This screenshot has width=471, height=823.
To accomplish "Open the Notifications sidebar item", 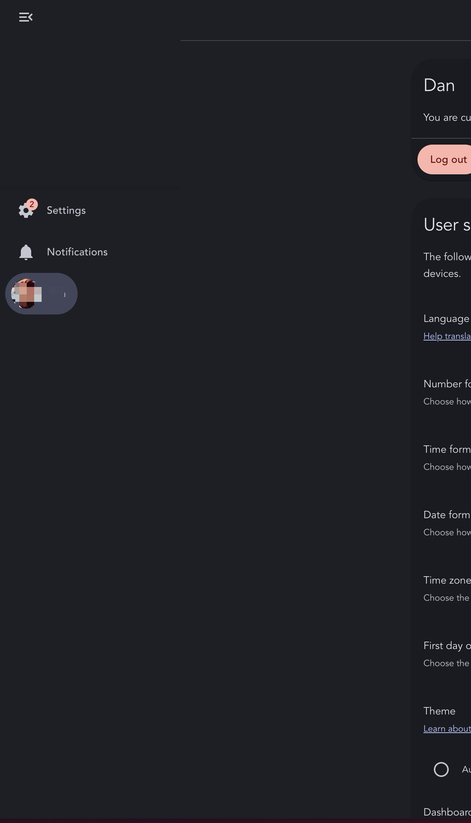I will (x=77, y=252).
